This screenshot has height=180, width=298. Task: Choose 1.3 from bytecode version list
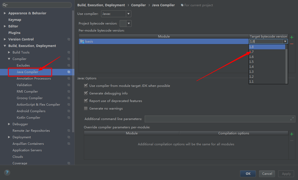coord(267,71)
